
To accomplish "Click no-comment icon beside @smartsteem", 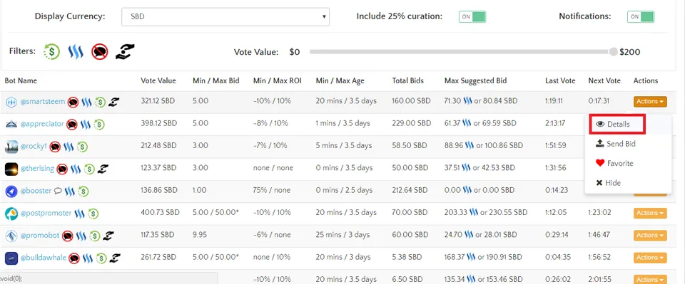I will pyautogui.click(x=73, y=102).
